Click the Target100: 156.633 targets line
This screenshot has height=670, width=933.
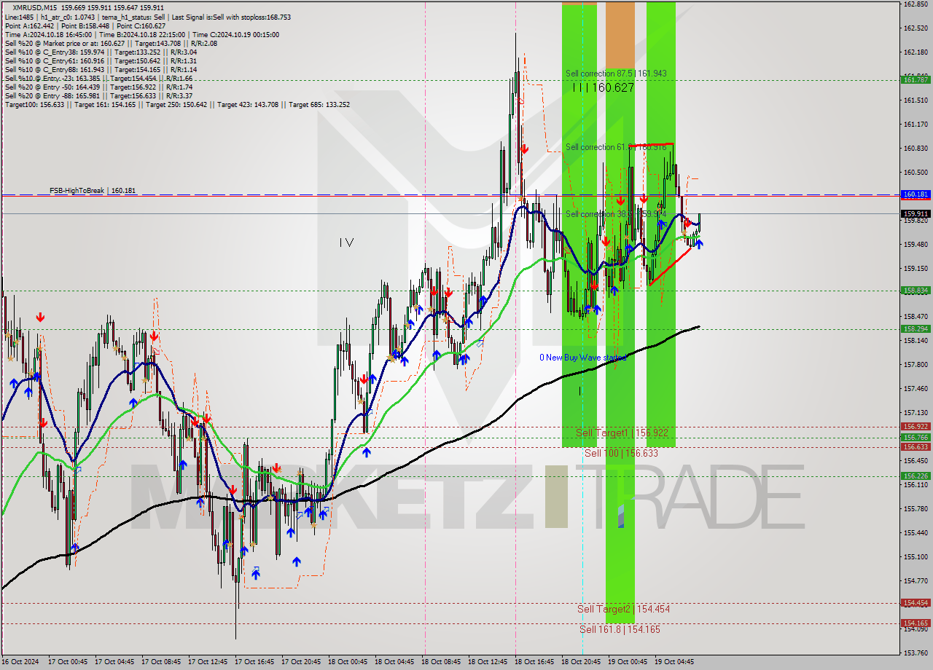[x=177, y=104]
